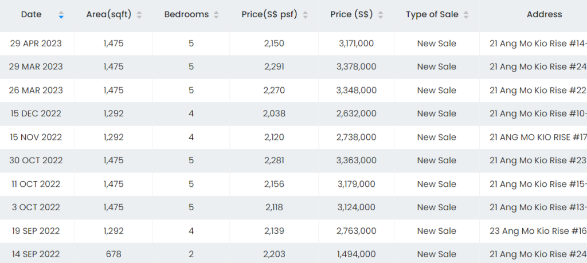The width and height of the screenshot is (587, 263).
Task: Click Price (S$) sort arrows icon
Action: click(x=381, y=15)
